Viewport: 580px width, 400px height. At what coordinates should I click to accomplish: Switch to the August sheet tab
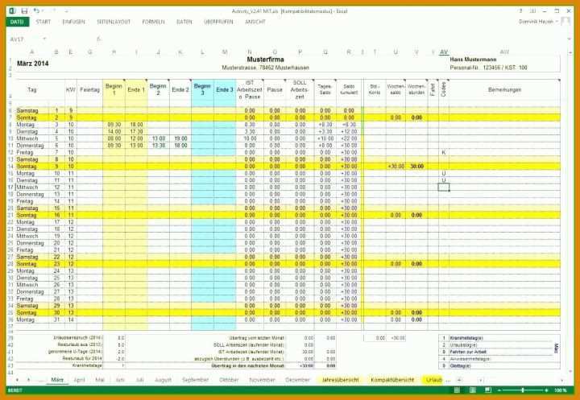point(163,380)
